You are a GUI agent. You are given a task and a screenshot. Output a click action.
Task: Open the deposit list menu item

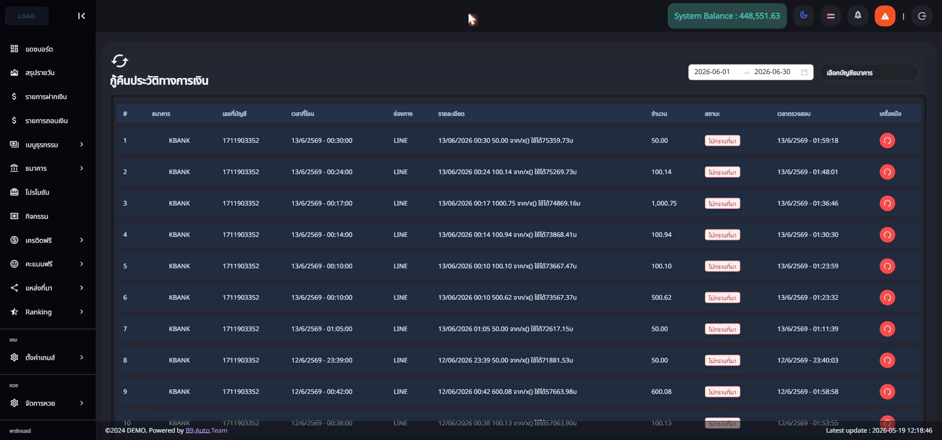(48, 97)
